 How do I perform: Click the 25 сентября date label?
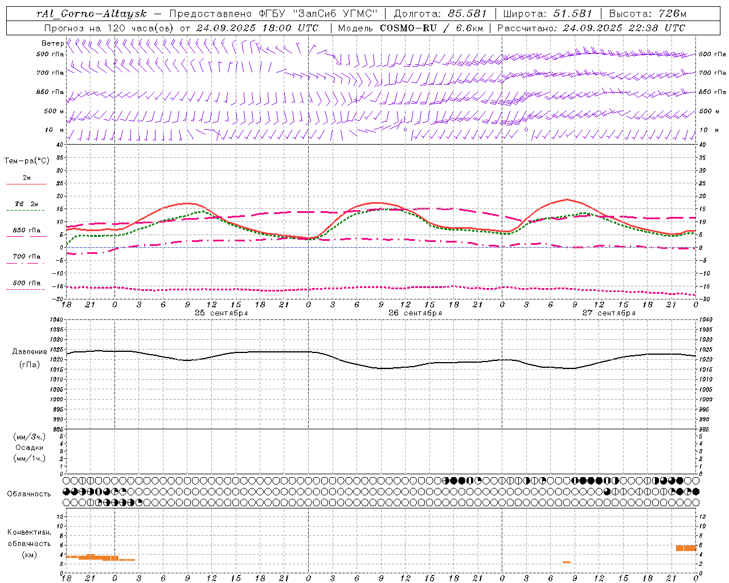(x=221, y=313)
